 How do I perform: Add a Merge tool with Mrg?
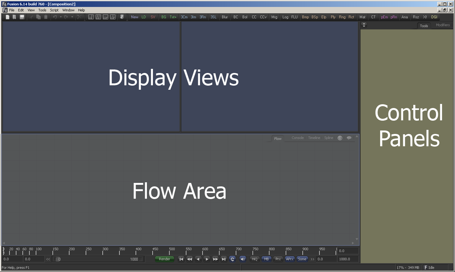[x=274, y=17]
